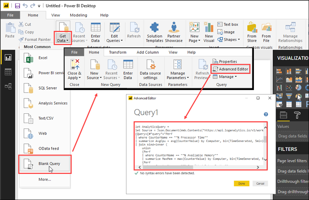Choose Analysis Services data source
Image resolution: width=309 pixels, height=200 pixels.
[x=45, y=103]
